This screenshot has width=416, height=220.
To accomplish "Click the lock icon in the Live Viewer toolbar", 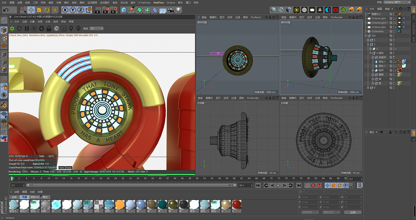I will [x=49, y=29].
